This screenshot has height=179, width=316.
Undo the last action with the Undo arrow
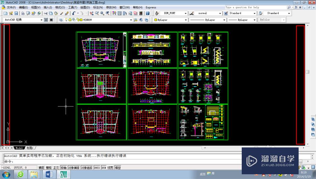74,13
